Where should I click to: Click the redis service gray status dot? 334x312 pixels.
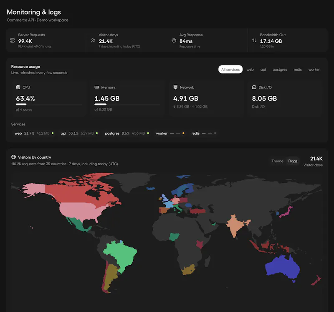[x=215, y=133]
